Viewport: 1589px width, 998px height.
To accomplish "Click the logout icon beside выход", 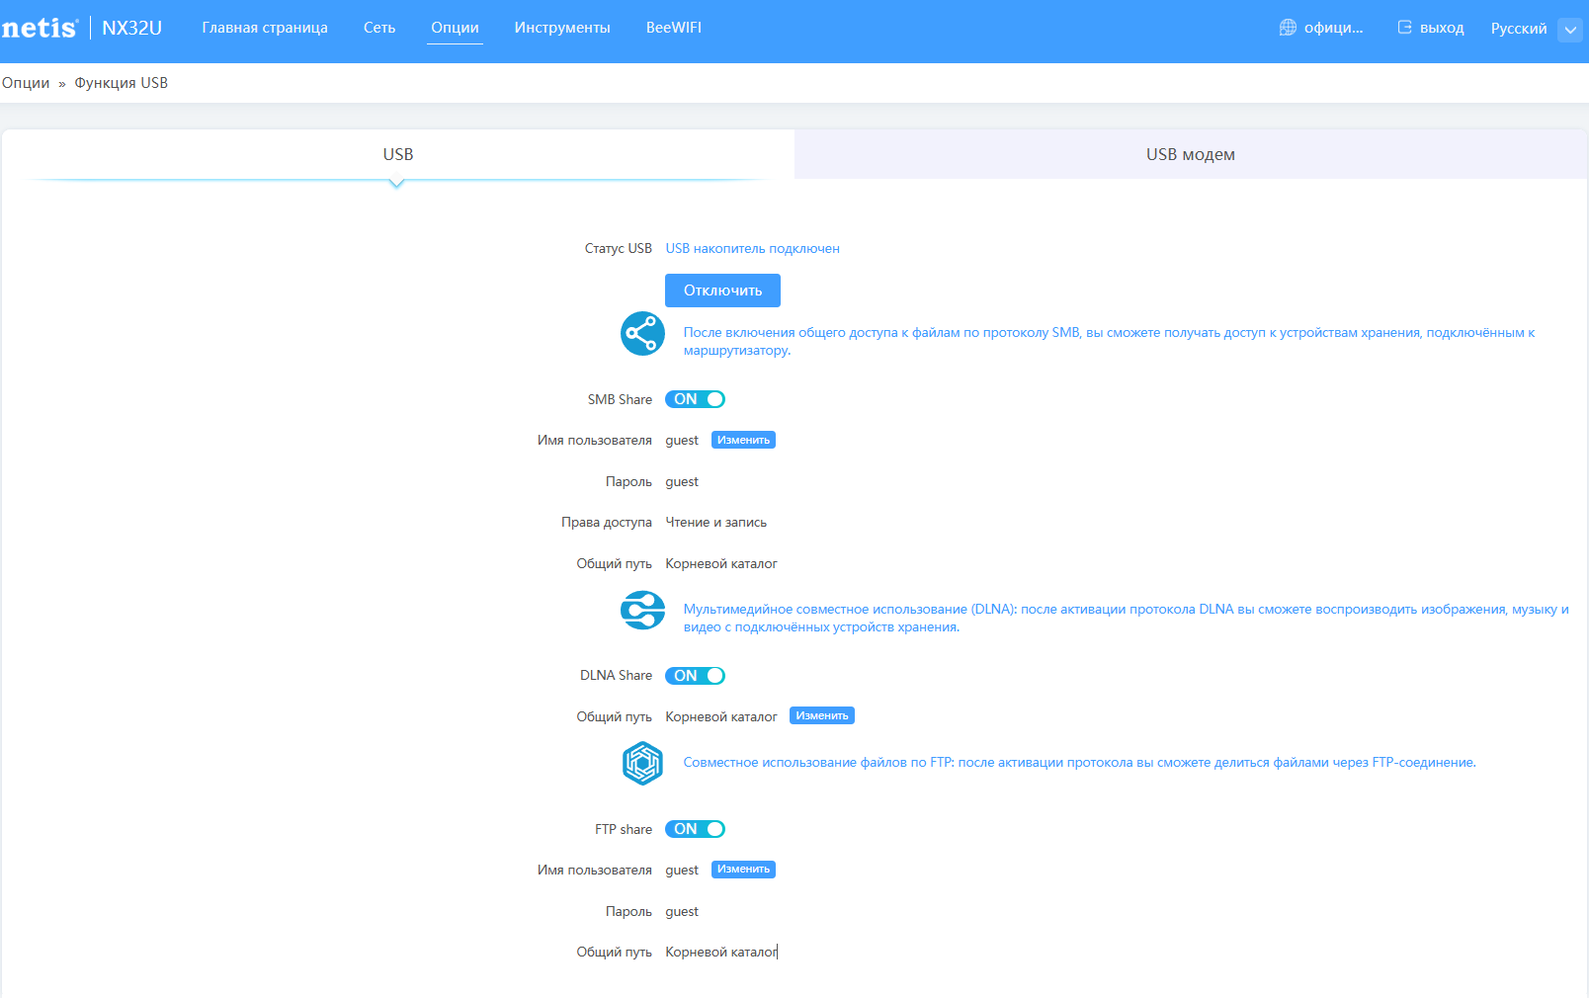I will point(1404,28).
